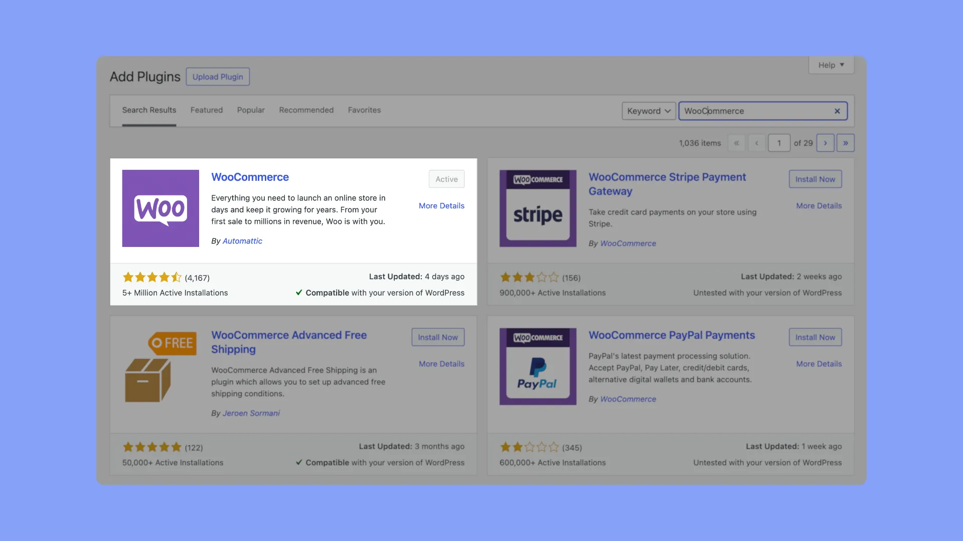Open the PayPal Payments plugin icon
The image size is (963, 541).
point(538,367)
